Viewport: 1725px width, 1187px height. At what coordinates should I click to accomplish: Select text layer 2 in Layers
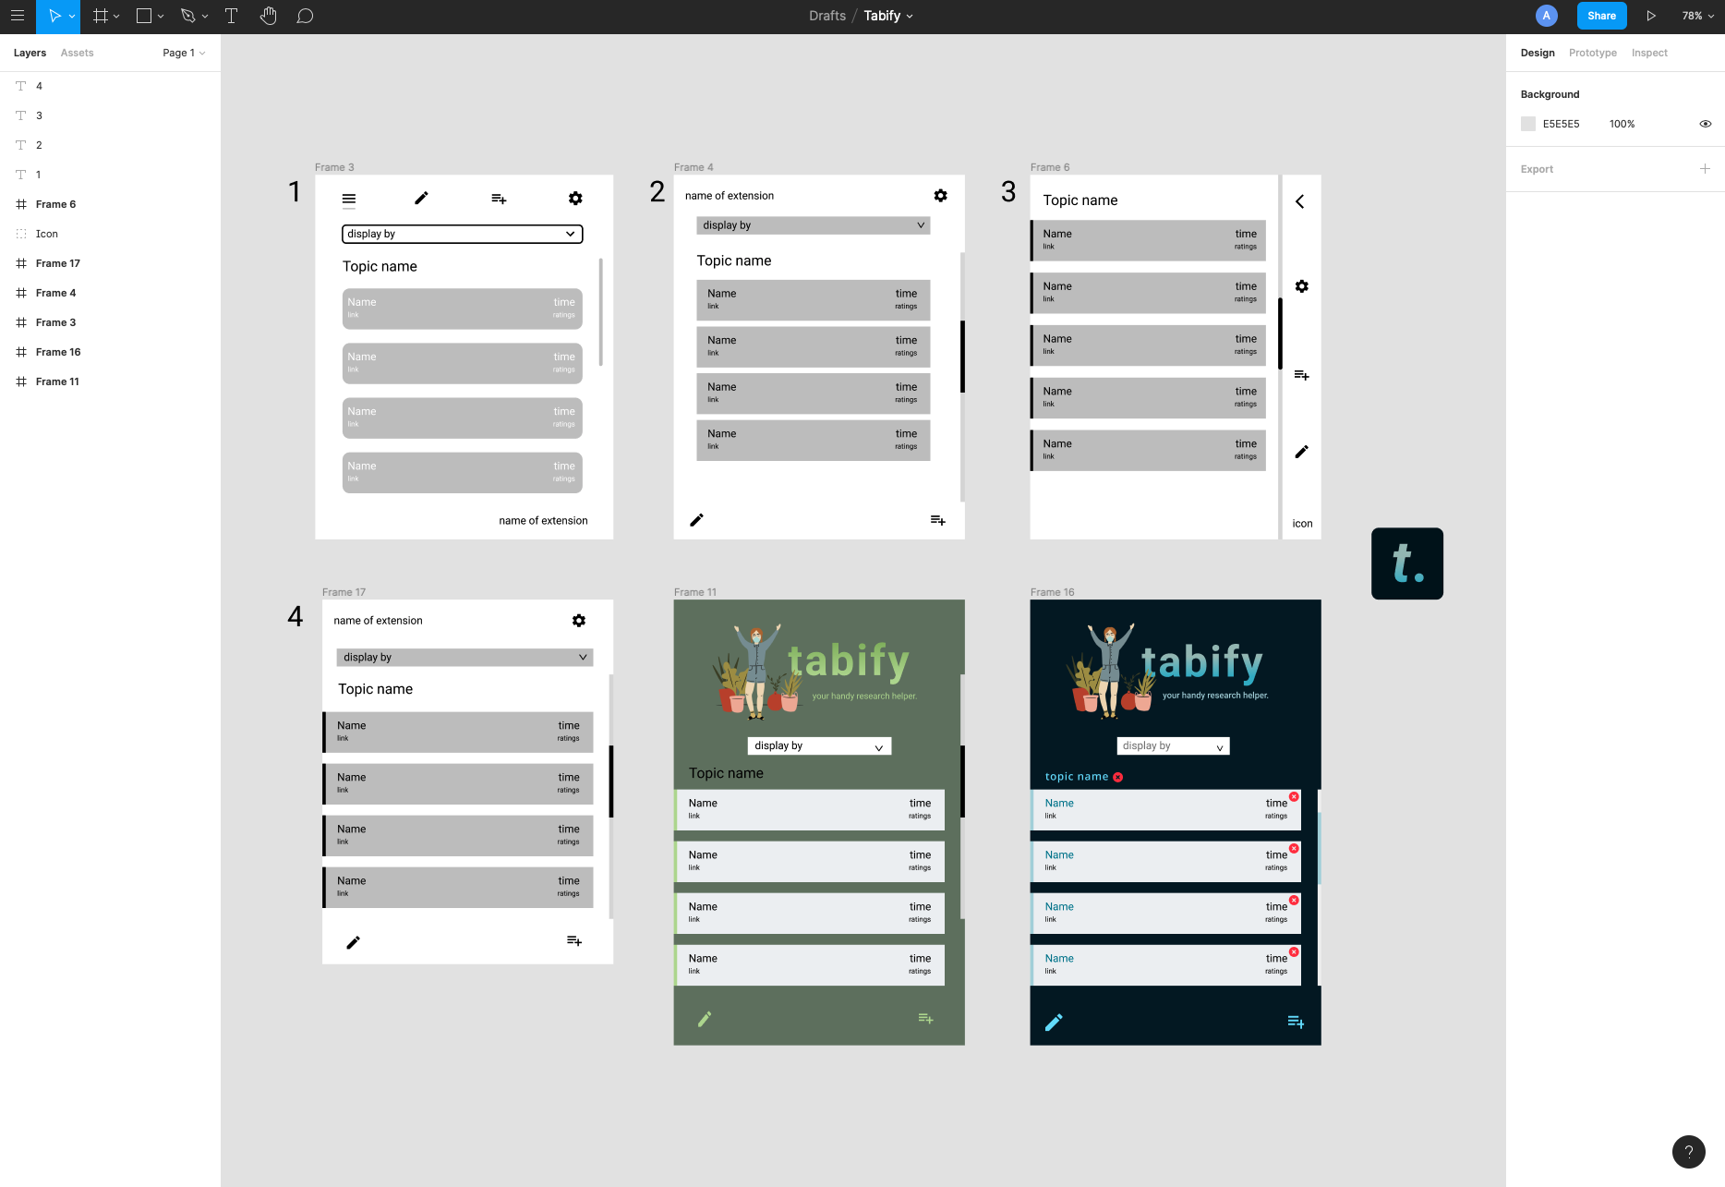[110, 145]
